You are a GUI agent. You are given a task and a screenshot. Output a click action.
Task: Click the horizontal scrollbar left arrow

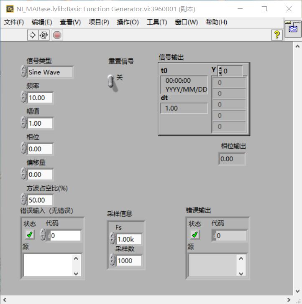5,300
